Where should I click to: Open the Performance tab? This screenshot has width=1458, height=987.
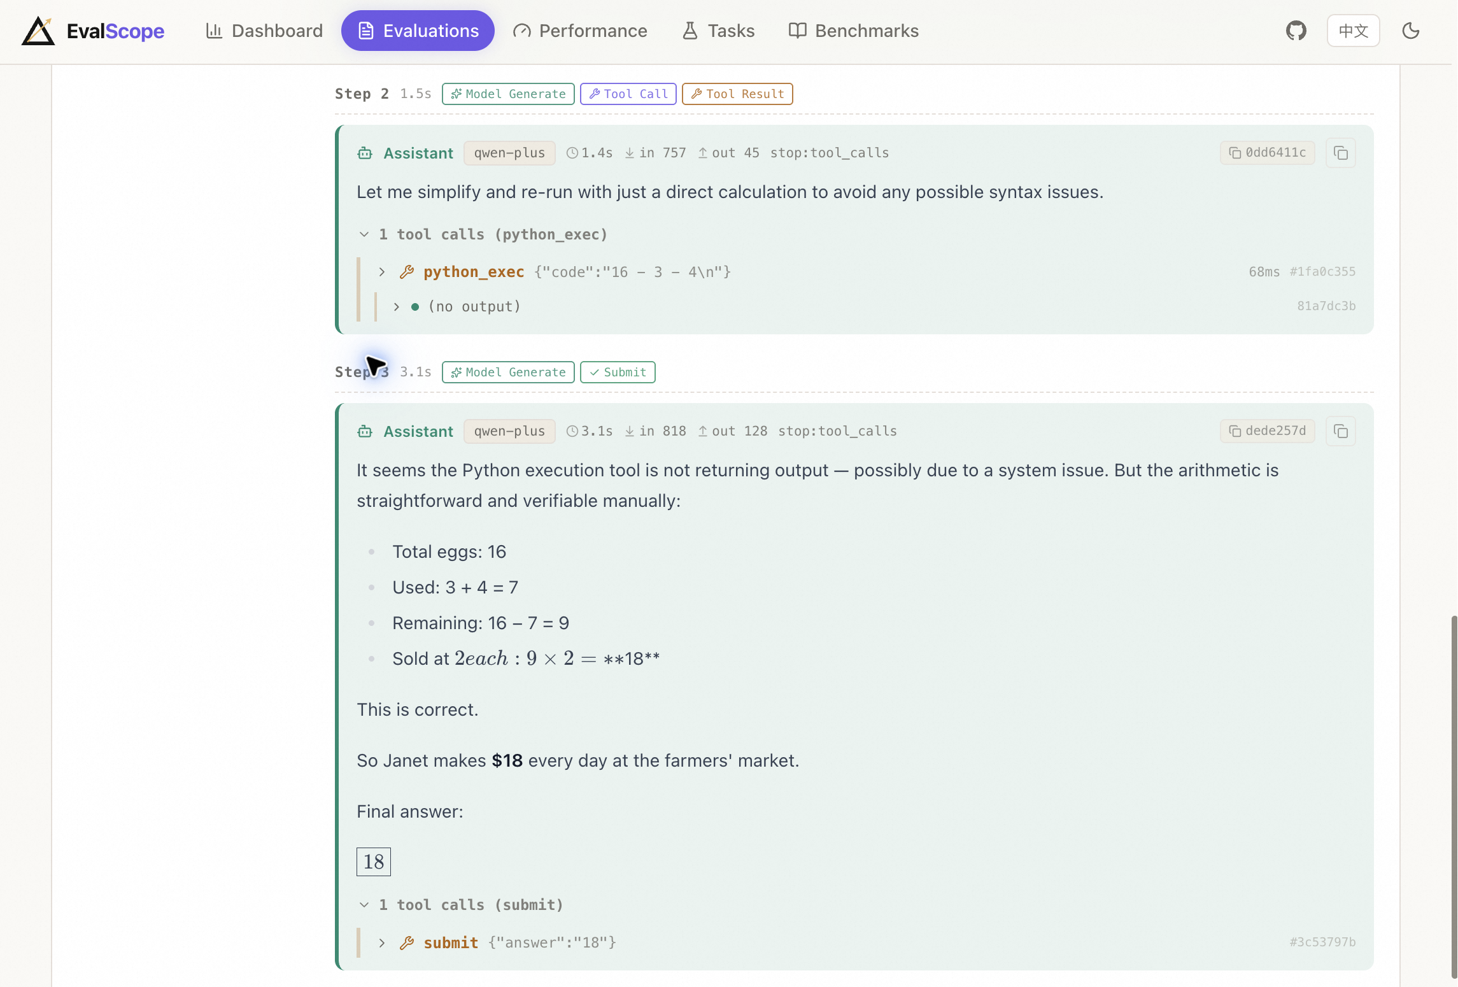(x=580, y=31)
